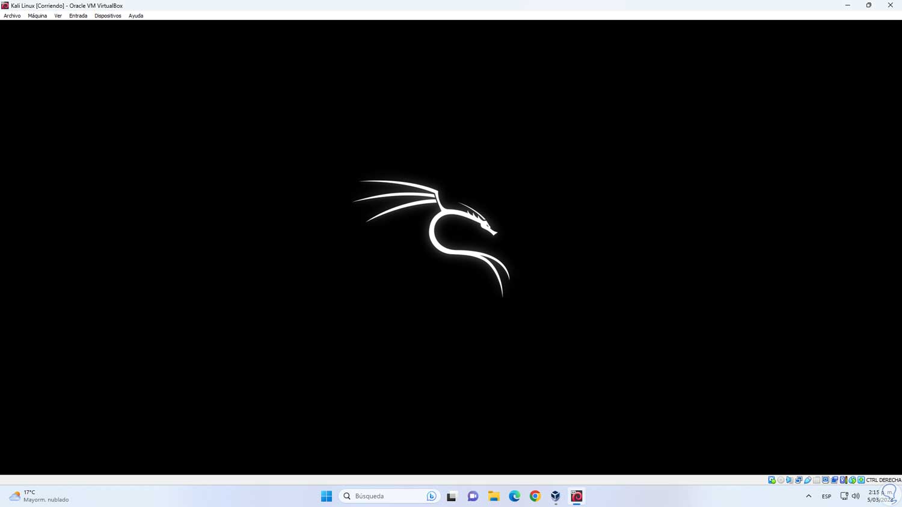Switch to VirtualBox Manager in the taskbar
The width and height of the screenshot is (902, 507).
pyautogui.click(x=556, y=496)
